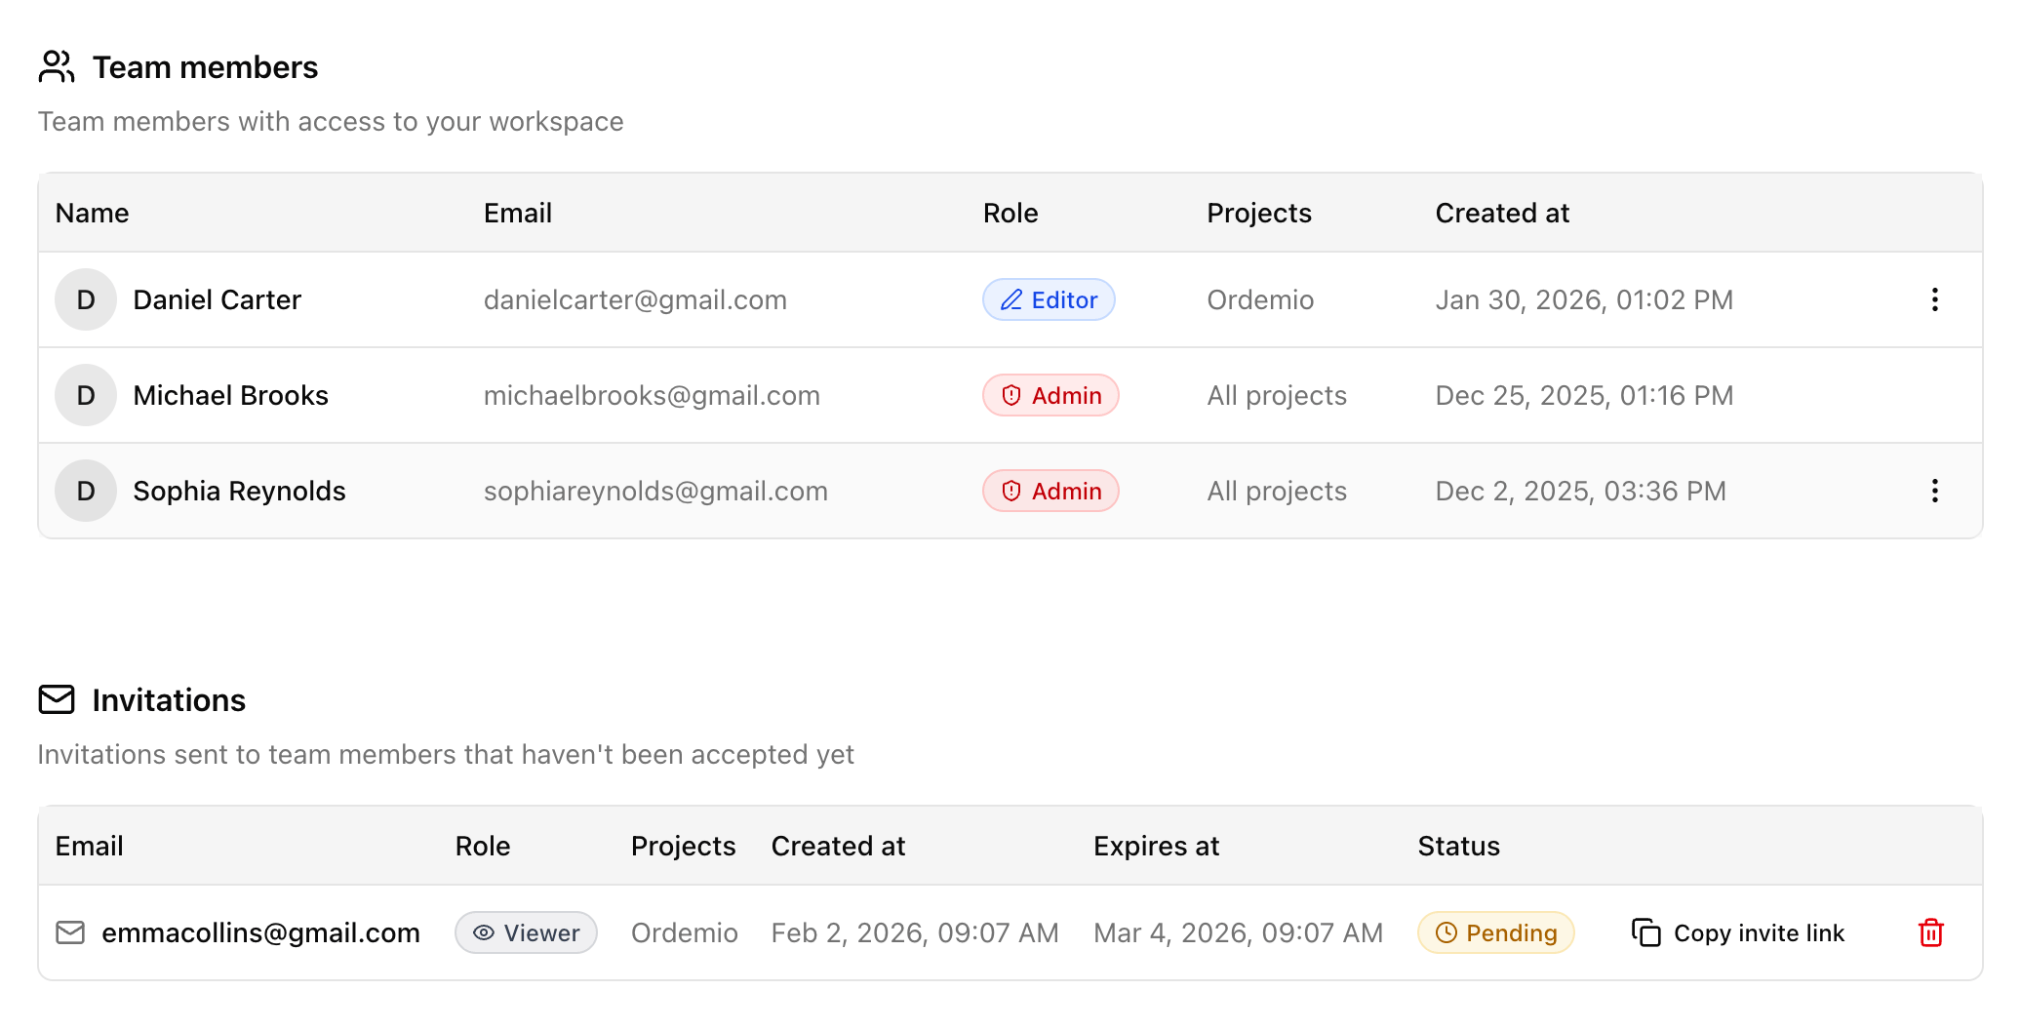Click the date Jan 30, 2026, 01:02 PM

pyautogui.click(x=1584, y=299)
